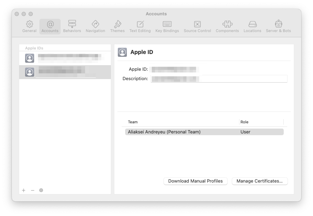Open the Server & Bots pane
The image size is (313, 216).
tap(278, 26)
